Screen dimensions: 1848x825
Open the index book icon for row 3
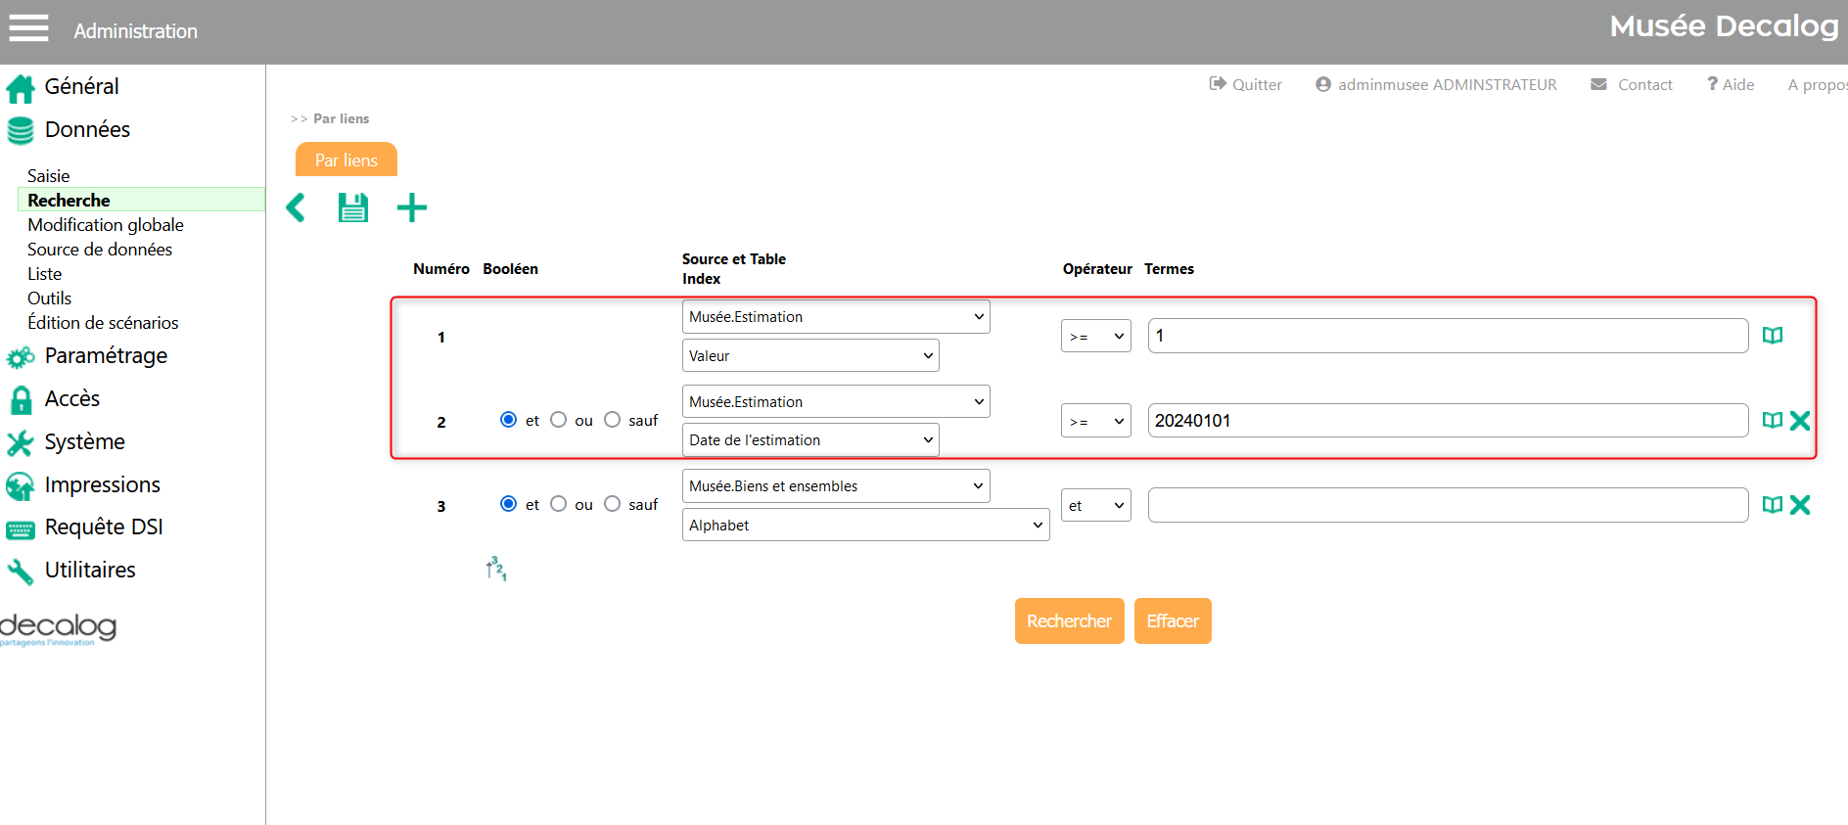1772,505
